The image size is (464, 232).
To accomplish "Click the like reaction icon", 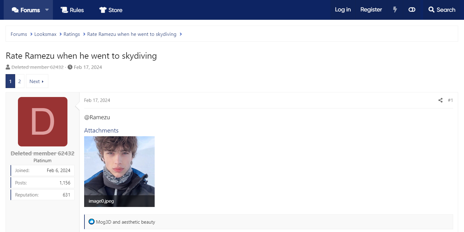I will click(92, 221).
